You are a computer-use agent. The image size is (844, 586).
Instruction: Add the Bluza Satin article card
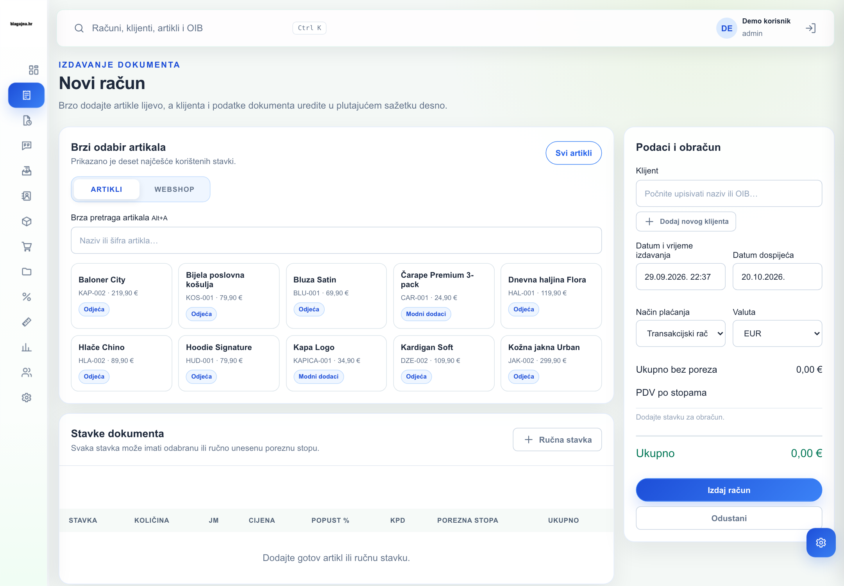[x=336, y=296]
